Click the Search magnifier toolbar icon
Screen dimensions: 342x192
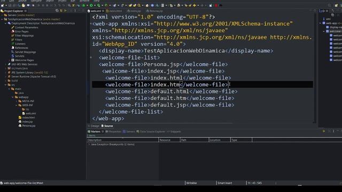tap(139, 5)
